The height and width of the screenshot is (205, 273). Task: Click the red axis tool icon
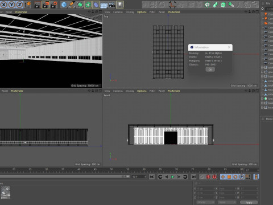point(172,5)
